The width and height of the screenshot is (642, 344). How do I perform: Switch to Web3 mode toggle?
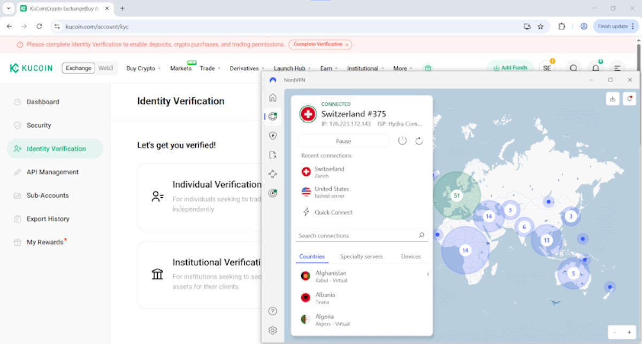106,68
